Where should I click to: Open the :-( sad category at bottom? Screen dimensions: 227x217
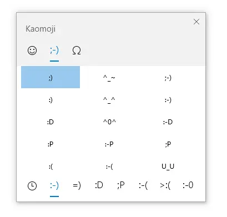point(143,185)
